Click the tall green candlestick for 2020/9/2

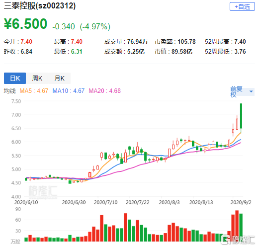pos(241,116)
